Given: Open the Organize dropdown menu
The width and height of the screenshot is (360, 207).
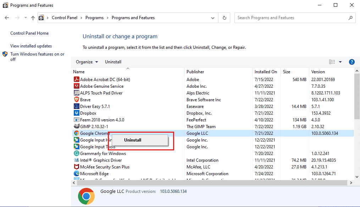Looking at the screenshot, I should 87,62.
